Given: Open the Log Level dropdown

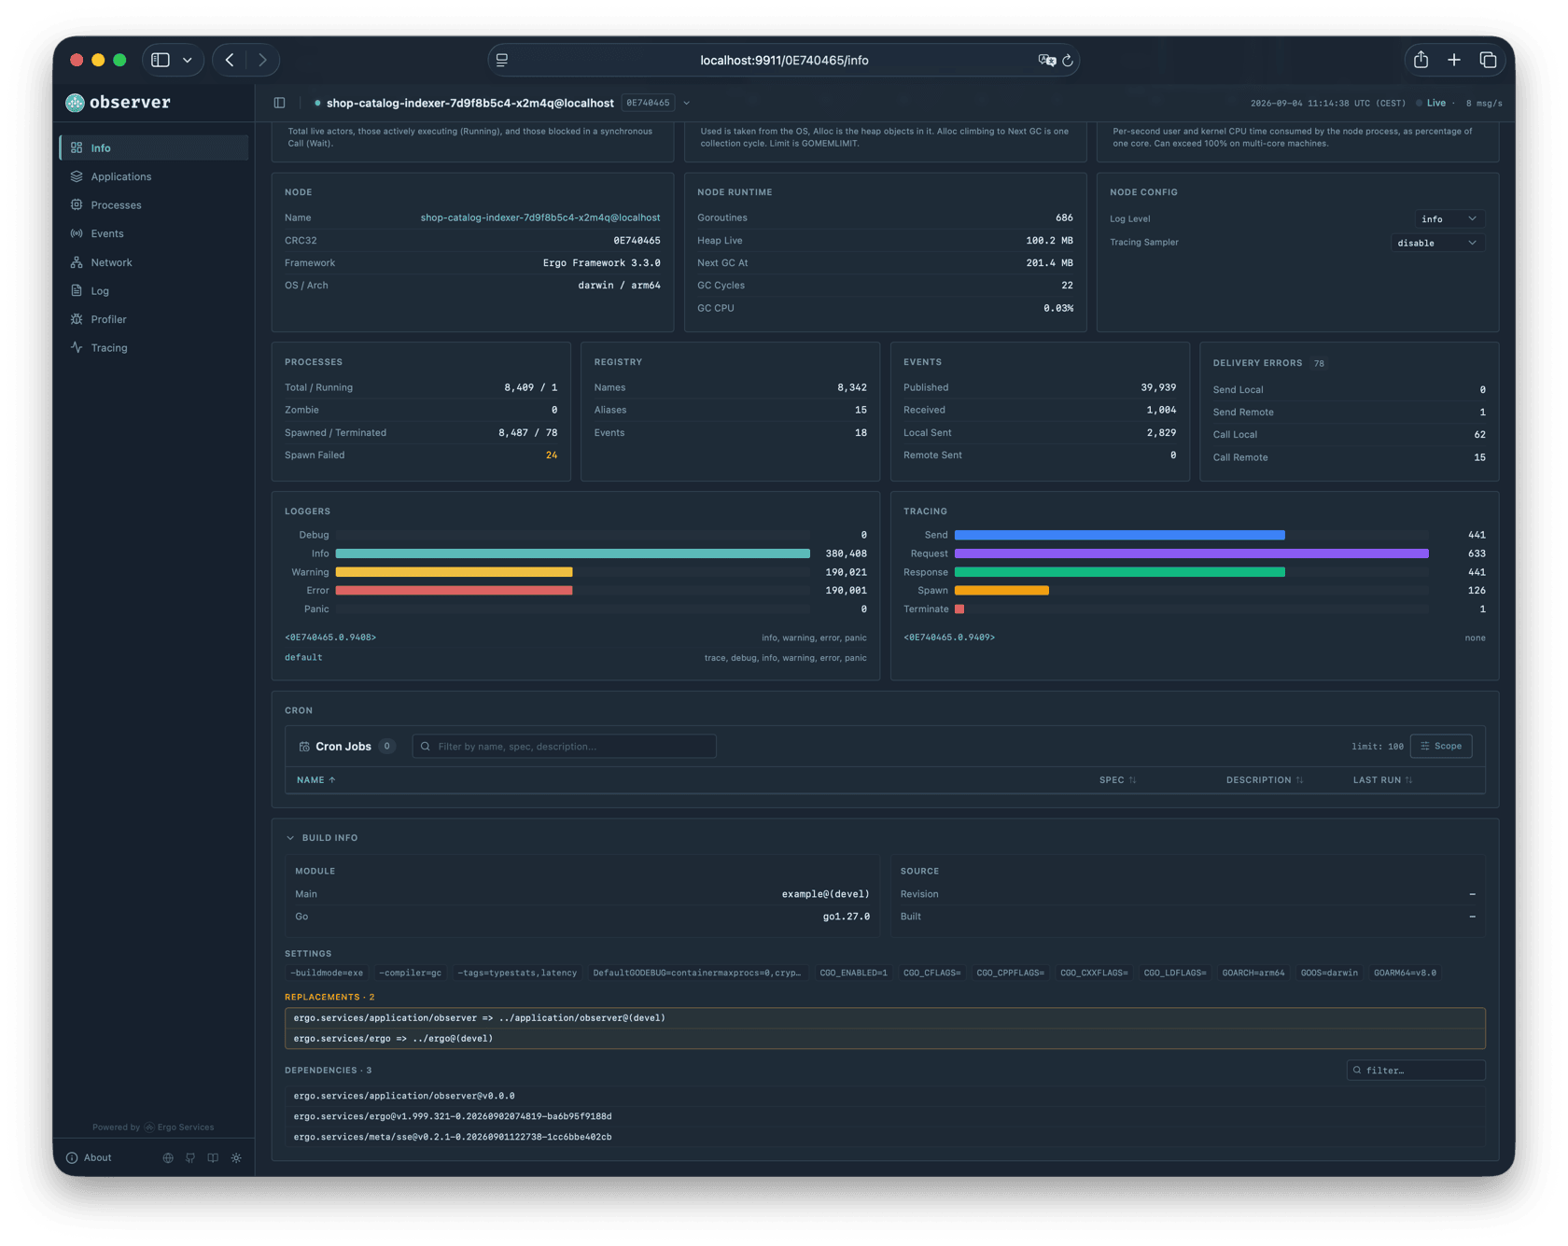Looking at the screenshot, I should coord(1449,219).
